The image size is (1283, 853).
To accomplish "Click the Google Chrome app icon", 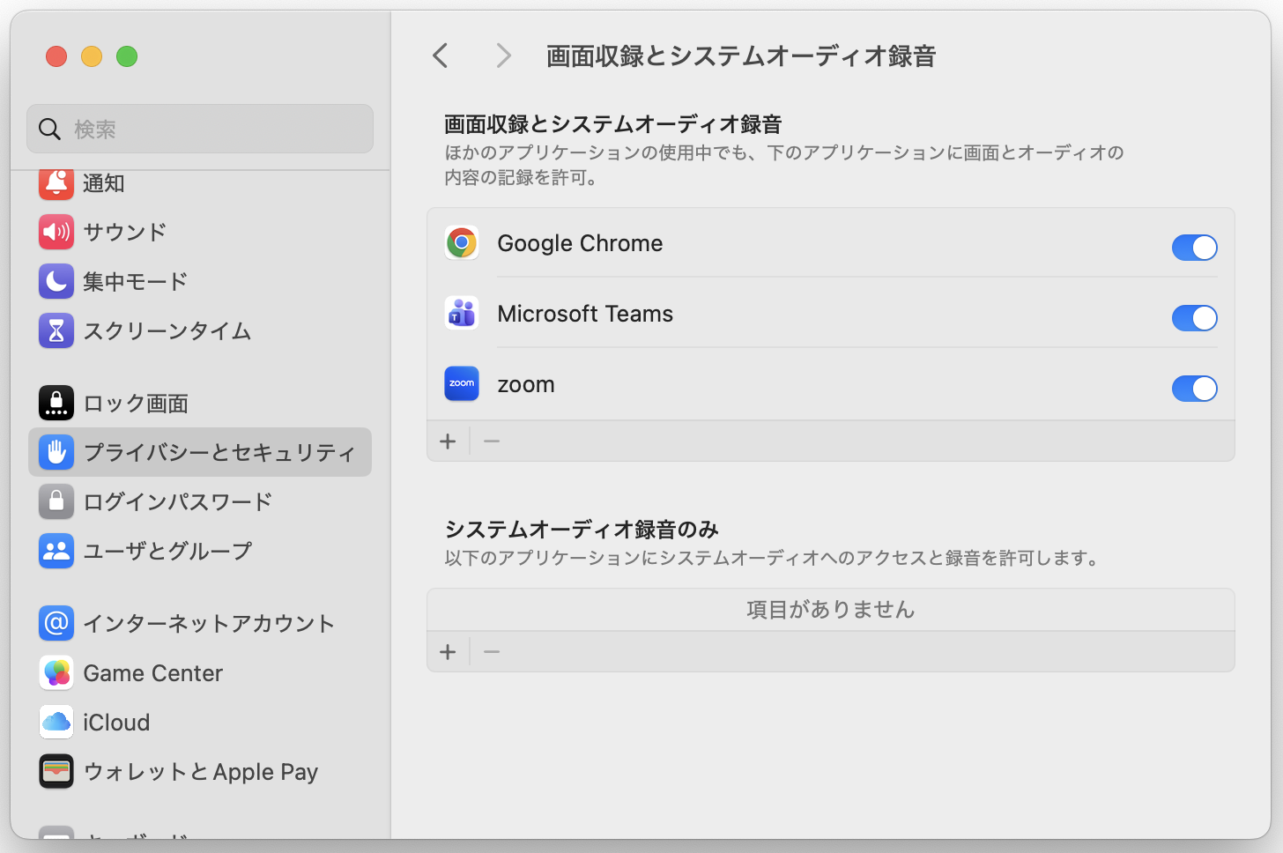I will (x=462, y=242).
